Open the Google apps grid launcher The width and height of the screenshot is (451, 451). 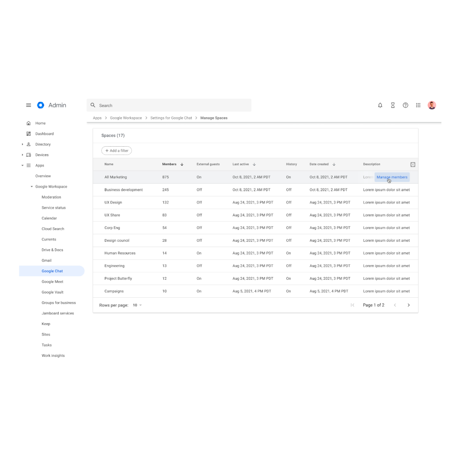[x=418, y=105]
